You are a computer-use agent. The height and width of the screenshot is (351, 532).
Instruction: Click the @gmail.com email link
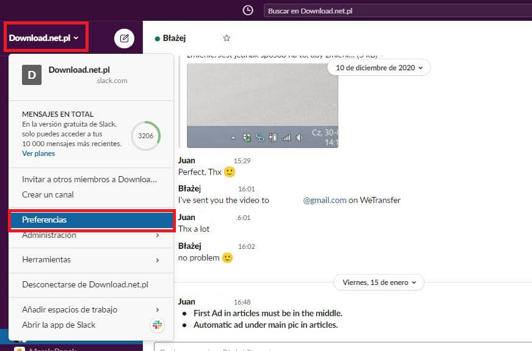[x=325, y=201]
